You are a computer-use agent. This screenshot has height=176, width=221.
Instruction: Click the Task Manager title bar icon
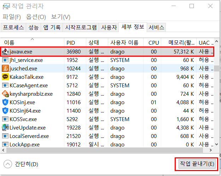coord(6,6)
